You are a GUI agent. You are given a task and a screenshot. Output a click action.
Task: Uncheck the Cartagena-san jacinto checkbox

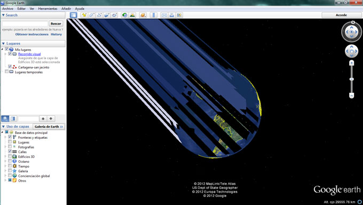pyautogui.click(x=10, y=67)
